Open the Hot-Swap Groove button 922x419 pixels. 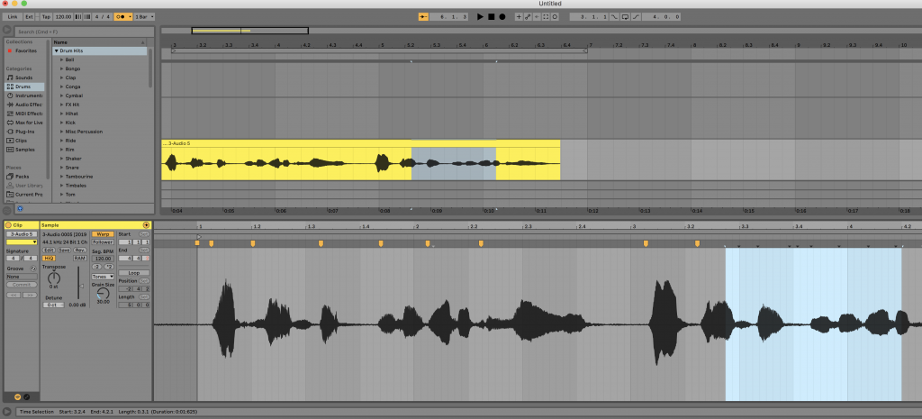(x=33, y=269)
